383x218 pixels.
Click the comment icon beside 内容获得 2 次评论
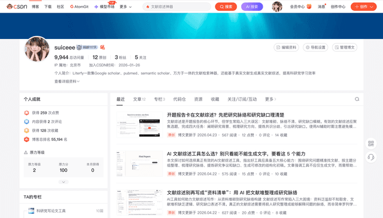coord(26,122)
